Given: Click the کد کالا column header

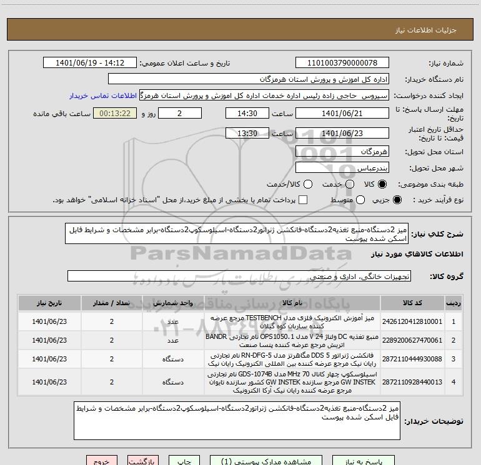Looking at the screenshot, I should [x=412, y=303].
